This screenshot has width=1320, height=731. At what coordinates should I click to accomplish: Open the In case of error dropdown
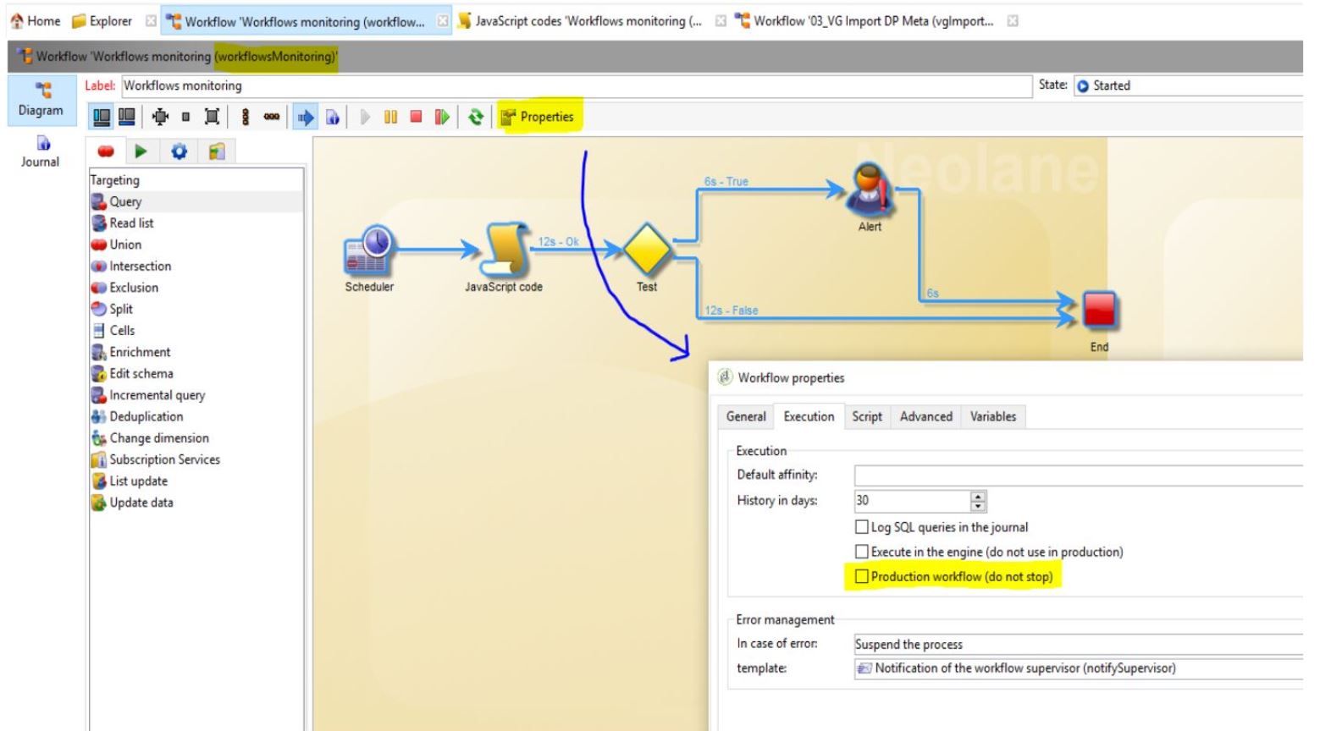coord(1075,644)
